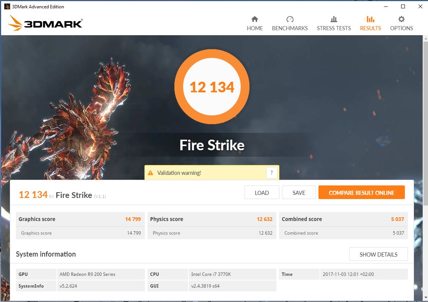Switch to BENCHMARKS tab label
This screenshot has width=428, height=302.
click(290, 28)
